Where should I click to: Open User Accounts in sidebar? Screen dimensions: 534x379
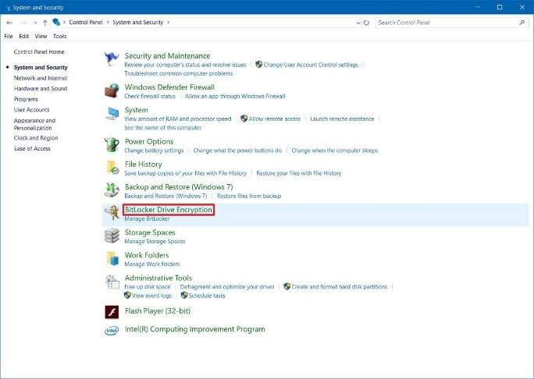(32, 109)
